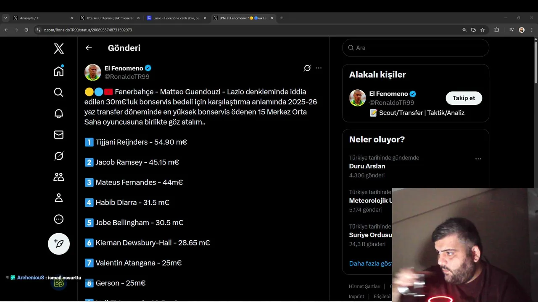Open the tab search dropdown arrow

(x=5, y=18)
